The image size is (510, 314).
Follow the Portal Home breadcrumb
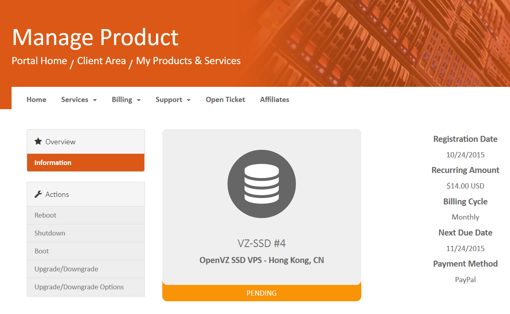(x=39, y=61)
